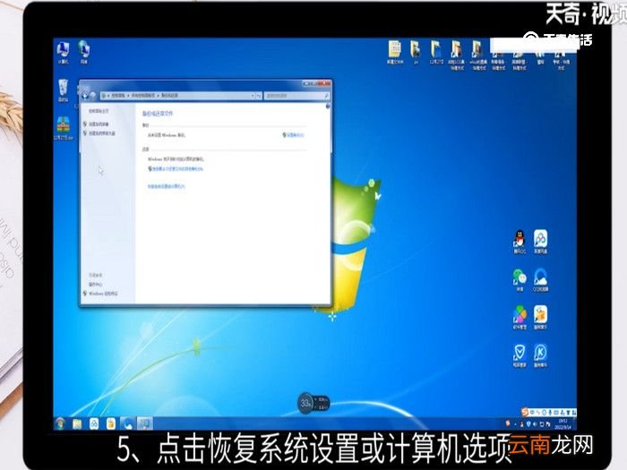The image size is (627, 470).
Task: Click System and Security in the breadcrumb path
Action: [143, 96]
